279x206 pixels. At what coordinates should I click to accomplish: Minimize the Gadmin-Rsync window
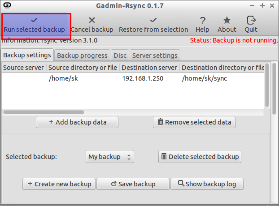point(252,5)
